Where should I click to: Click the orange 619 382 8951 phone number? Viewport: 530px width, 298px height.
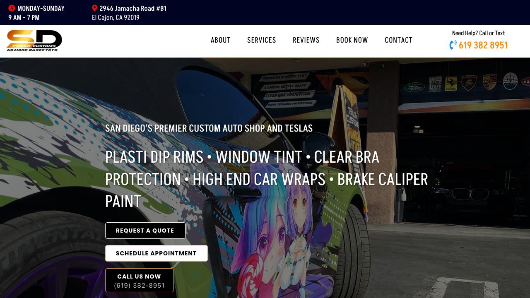pyautogui.click(x=483, y=45)
